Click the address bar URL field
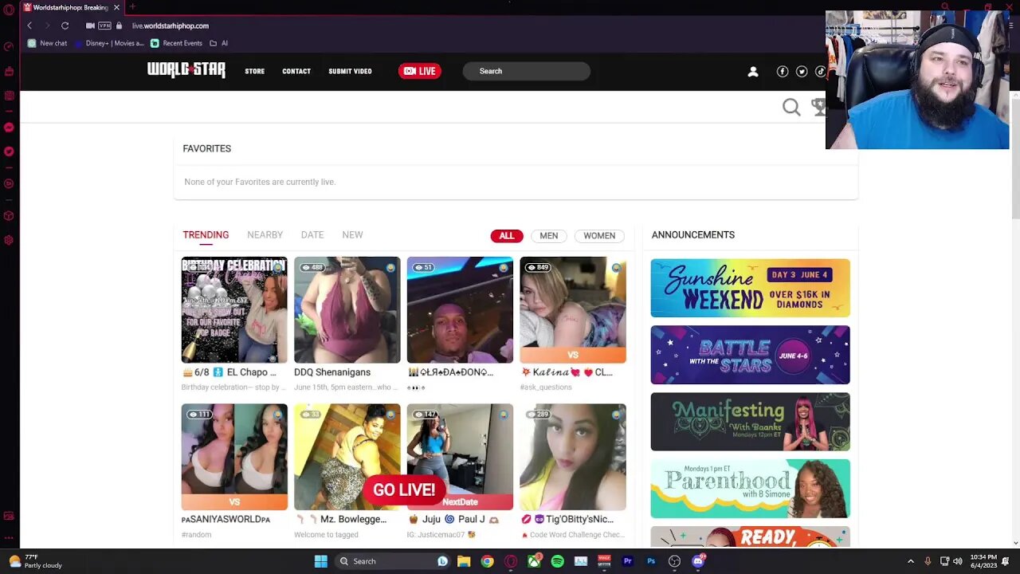Image resolution: width=1020 pixels, height=574 pixels. (x=171, y=26)
